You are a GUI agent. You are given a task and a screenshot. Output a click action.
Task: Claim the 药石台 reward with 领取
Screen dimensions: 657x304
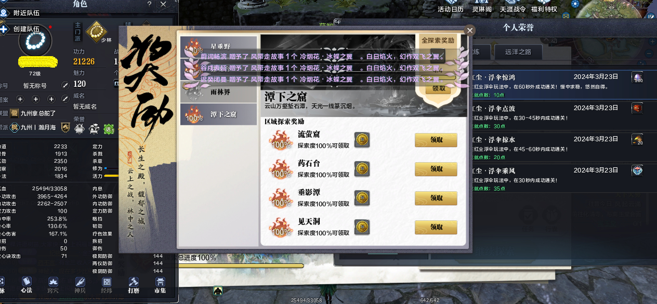tap(436, 169)
